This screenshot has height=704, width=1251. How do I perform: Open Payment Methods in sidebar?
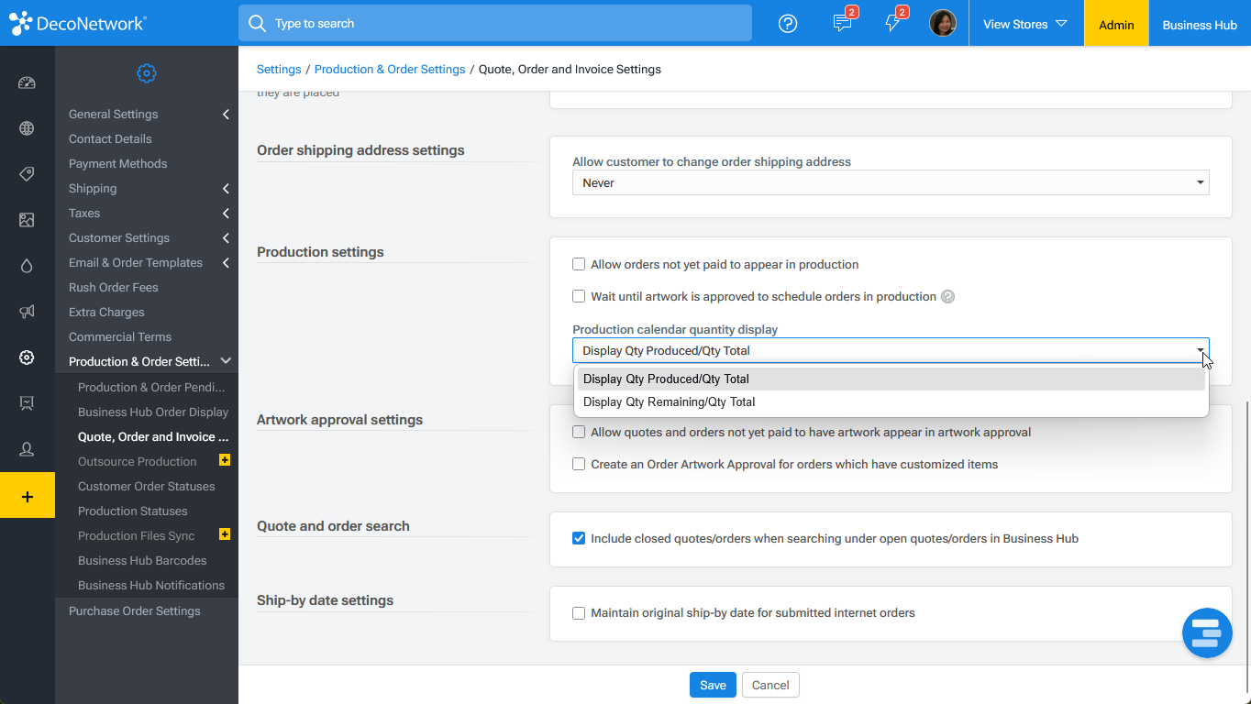[118, 163]
